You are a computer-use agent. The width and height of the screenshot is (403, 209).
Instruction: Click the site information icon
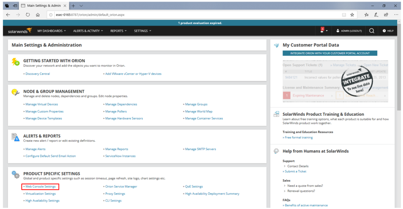[x=51, y=15]
